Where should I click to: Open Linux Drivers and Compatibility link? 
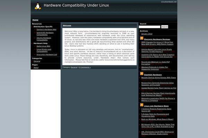(x=44, y=50)
